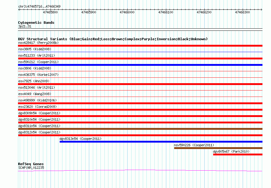The image size is (271, 188).
Task: Click the blue gain bar for nsv590212
Action: [x=140, y=65]
